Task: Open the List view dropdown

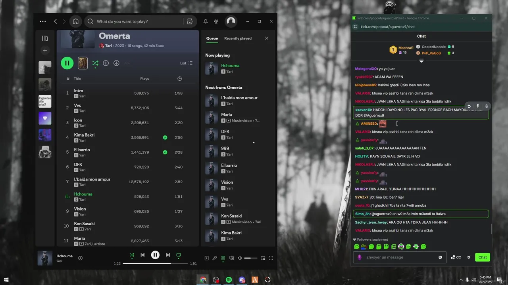Action: (x=187, y=63)
